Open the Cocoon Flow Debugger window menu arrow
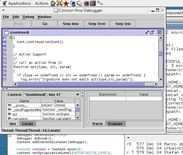Image resolution: width=183 pixels, height=155 pixels. (x=3, y=11)
